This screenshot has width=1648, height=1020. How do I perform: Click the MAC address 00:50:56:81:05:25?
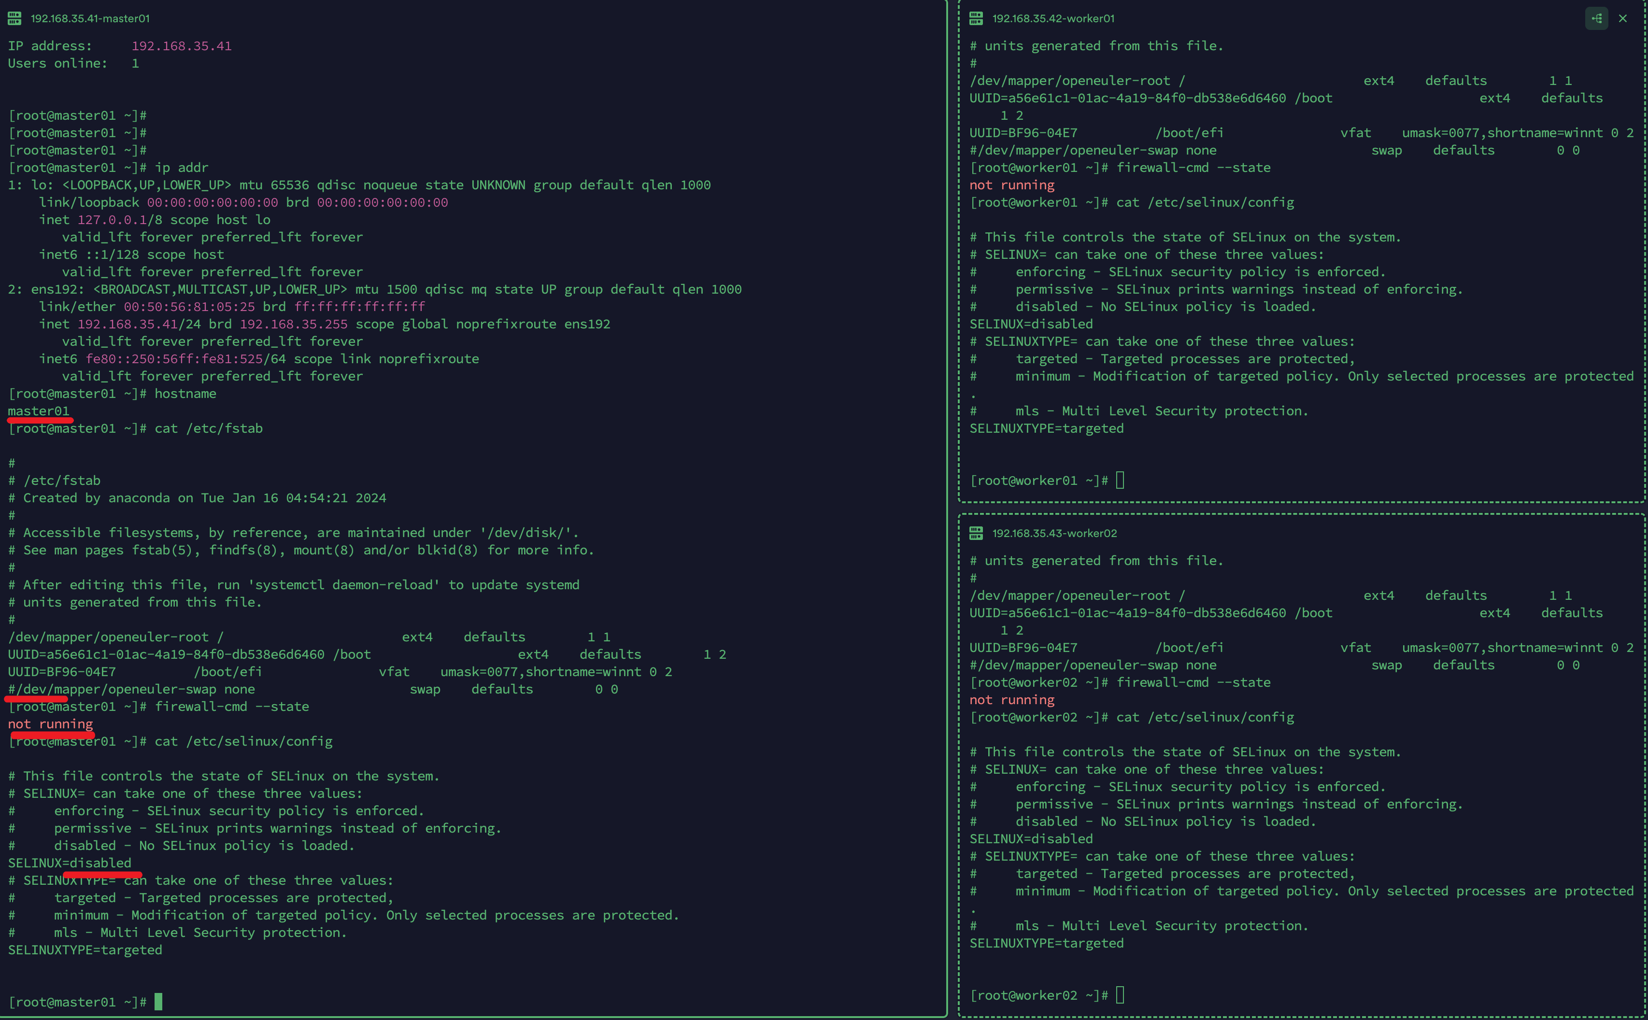[189, 306]
